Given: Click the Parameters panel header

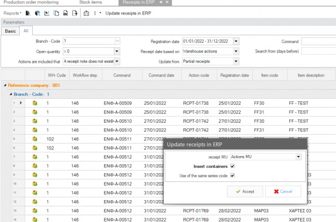Looking at the screenshot, I should [x=168, y=22].
